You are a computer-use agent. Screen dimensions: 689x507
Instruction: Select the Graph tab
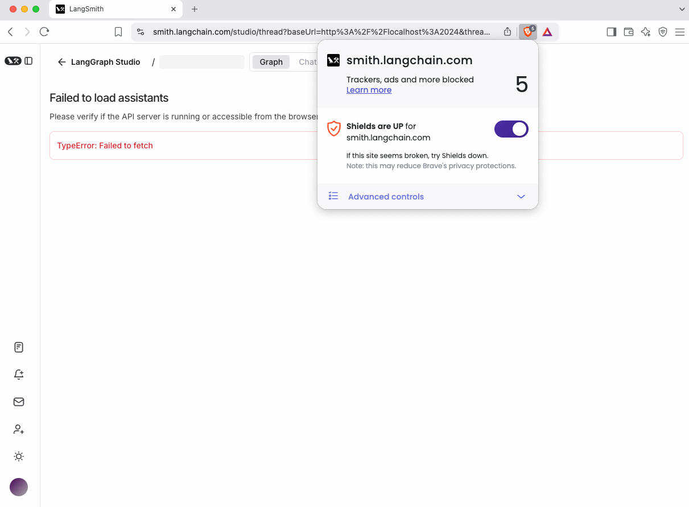[x=270, y=61]
